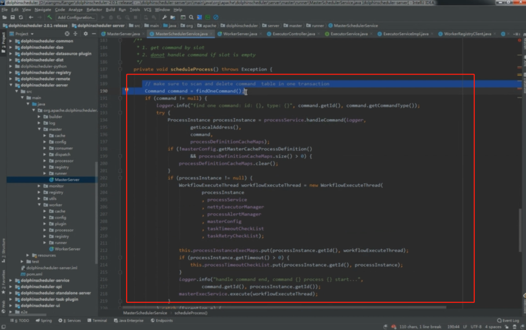Open the Structure side tool window

[x=3, y=250]
